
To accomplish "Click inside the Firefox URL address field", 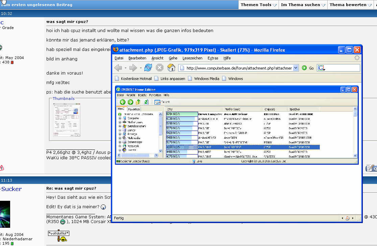I will (x=239, y=68).
